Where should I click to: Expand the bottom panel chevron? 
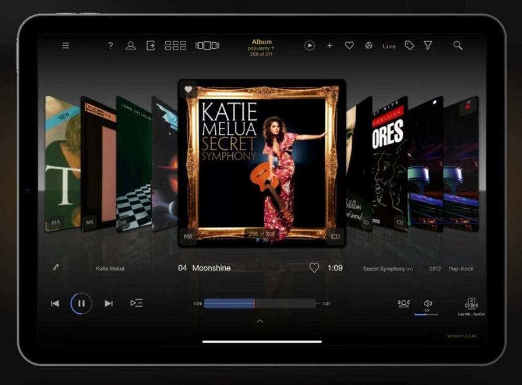(260, 321)
